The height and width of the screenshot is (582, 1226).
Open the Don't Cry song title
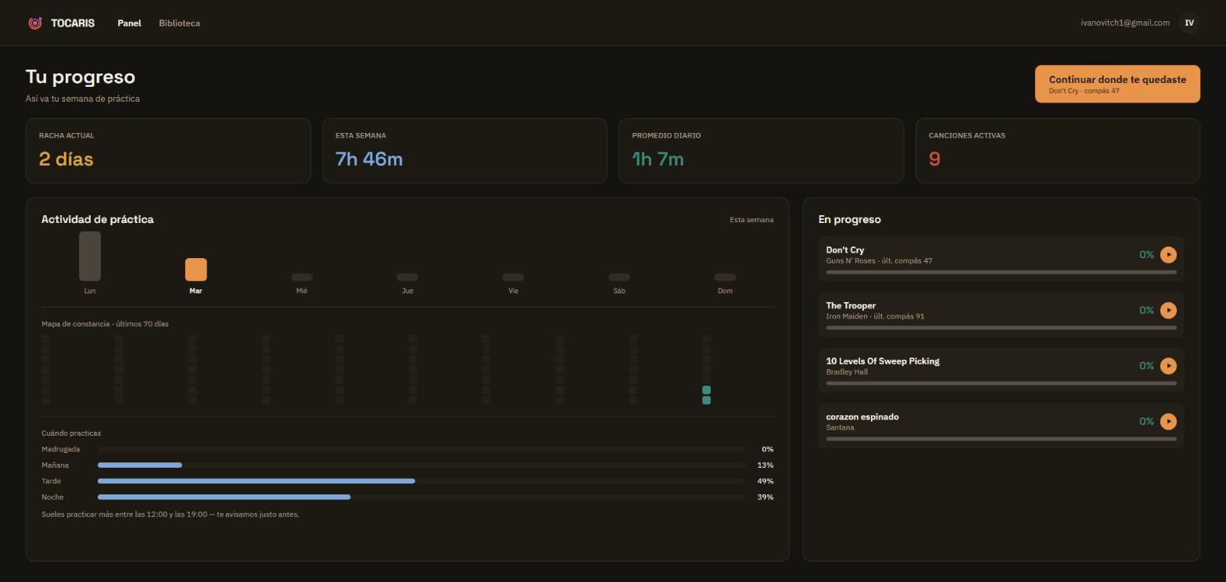[844, 250]
